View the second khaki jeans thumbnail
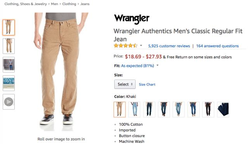Image resolution: width=248 pixels, height=144 pixels. [x=9, y=46]
